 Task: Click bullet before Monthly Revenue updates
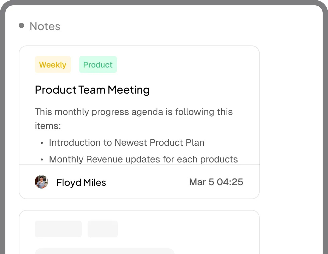click(x=42, y=160)
